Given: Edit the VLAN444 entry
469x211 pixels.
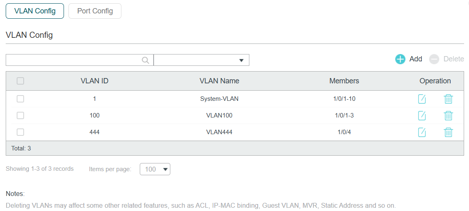Looking at the screenshot, I should click(422, 132).
